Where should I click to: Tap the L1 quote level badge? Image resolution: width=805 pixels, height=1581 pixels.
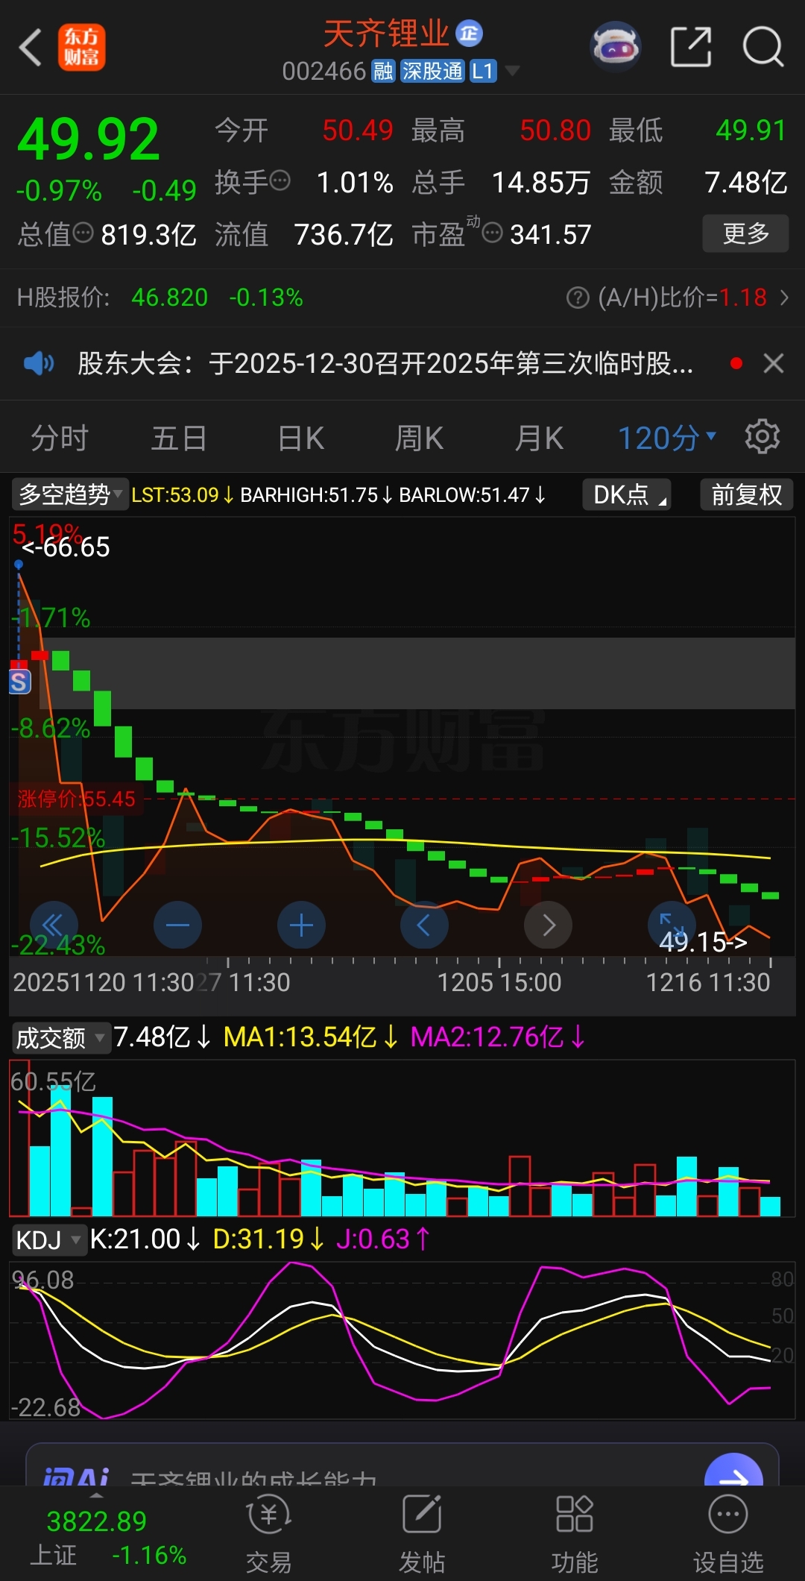tap(483, 71)
